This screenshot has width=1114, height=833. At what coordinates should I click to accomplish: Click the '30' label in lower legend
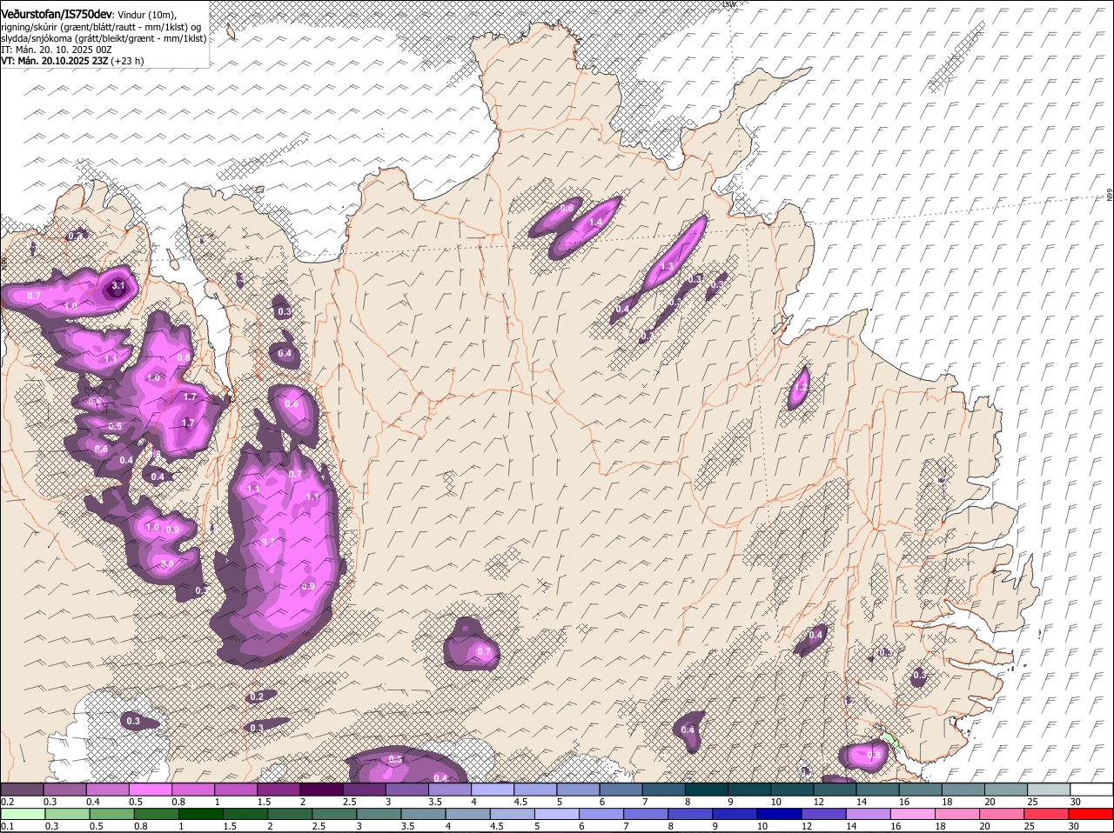[1074, 826]
